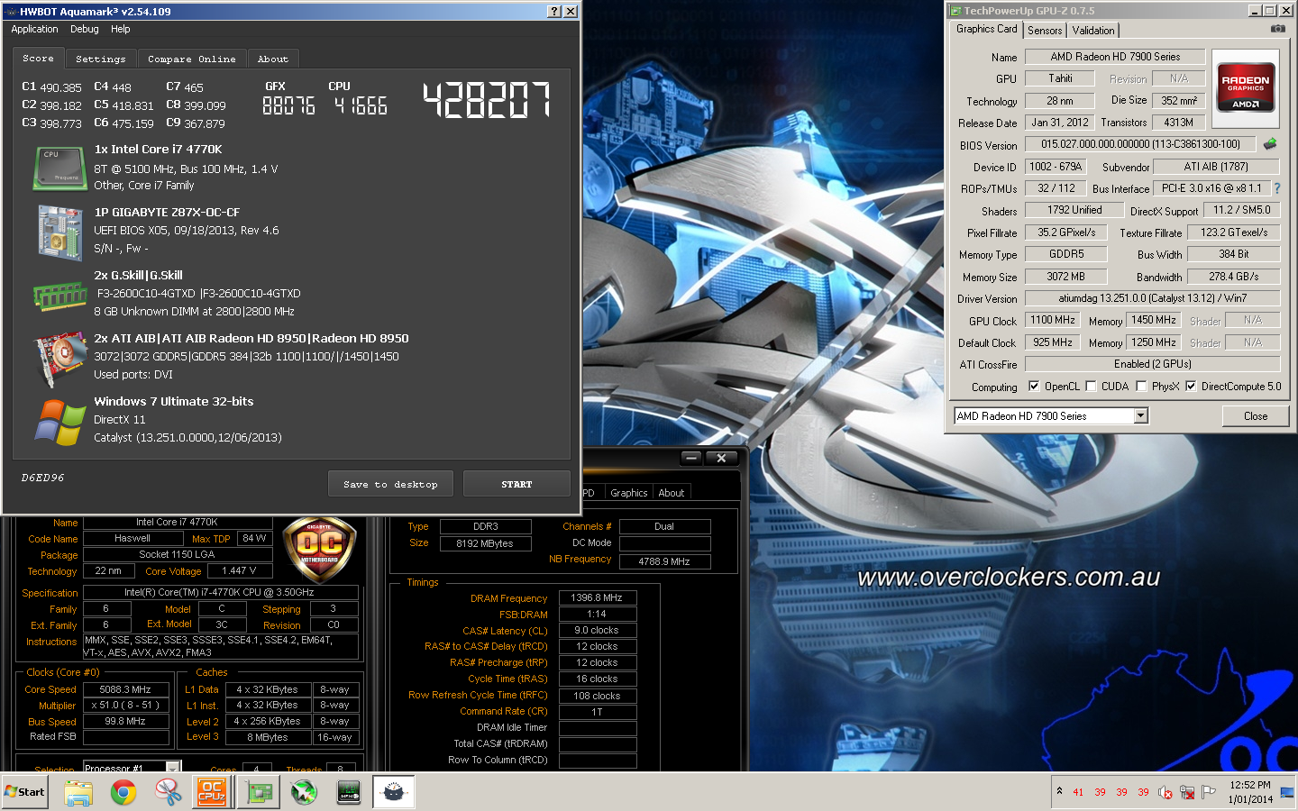
Task: Open the Snipping Tool from the taskbar
Action: coord(168,792)
